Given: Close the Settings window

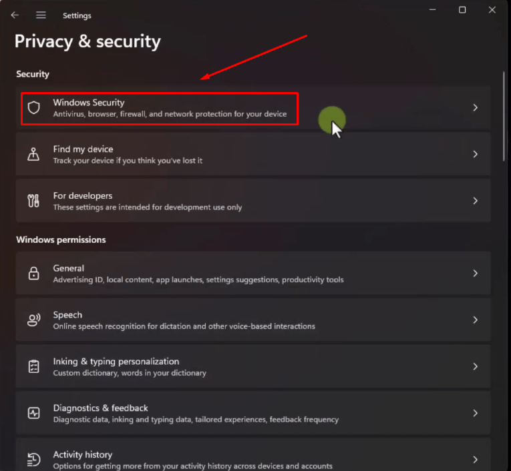Looking at the screenshot, I should pyautogui.click(x=492, y=10).
